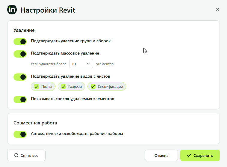Switch off Показывать список удаляемых элементов
This screenshot has height=167, width=227.
[x=20, y=100]
